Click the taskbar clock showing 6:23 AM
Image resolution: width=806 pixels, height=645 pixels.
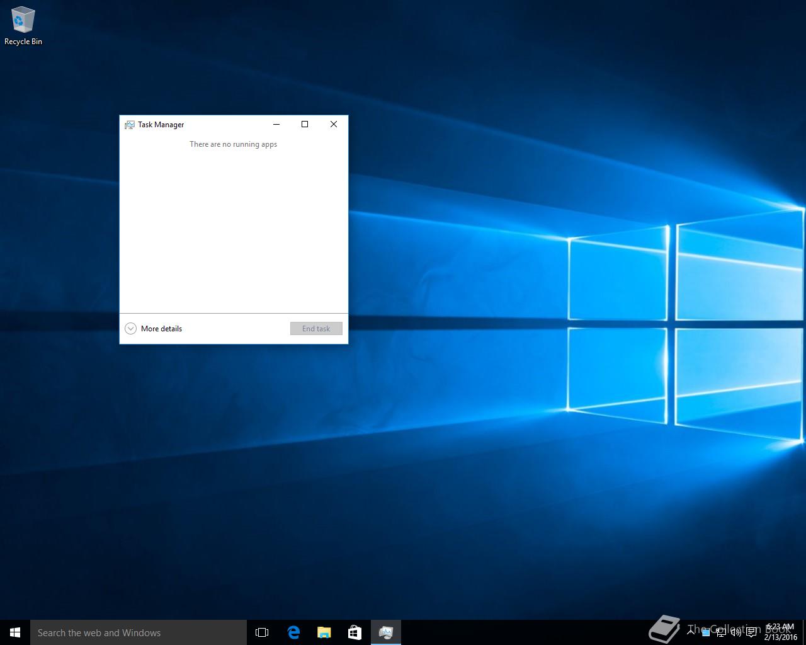coord(781,632)
